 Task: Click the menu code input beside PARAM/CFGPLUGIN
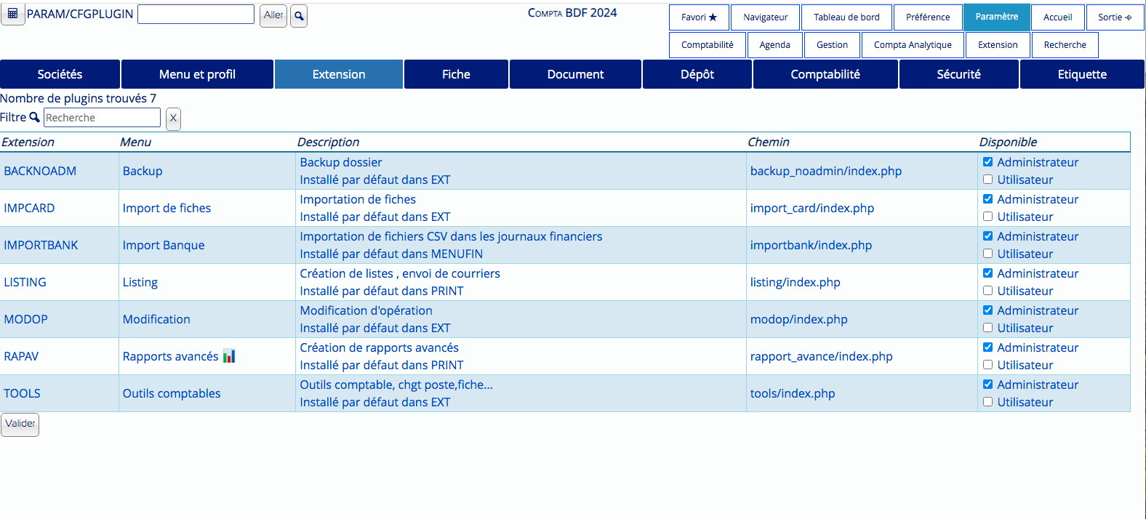196,15
